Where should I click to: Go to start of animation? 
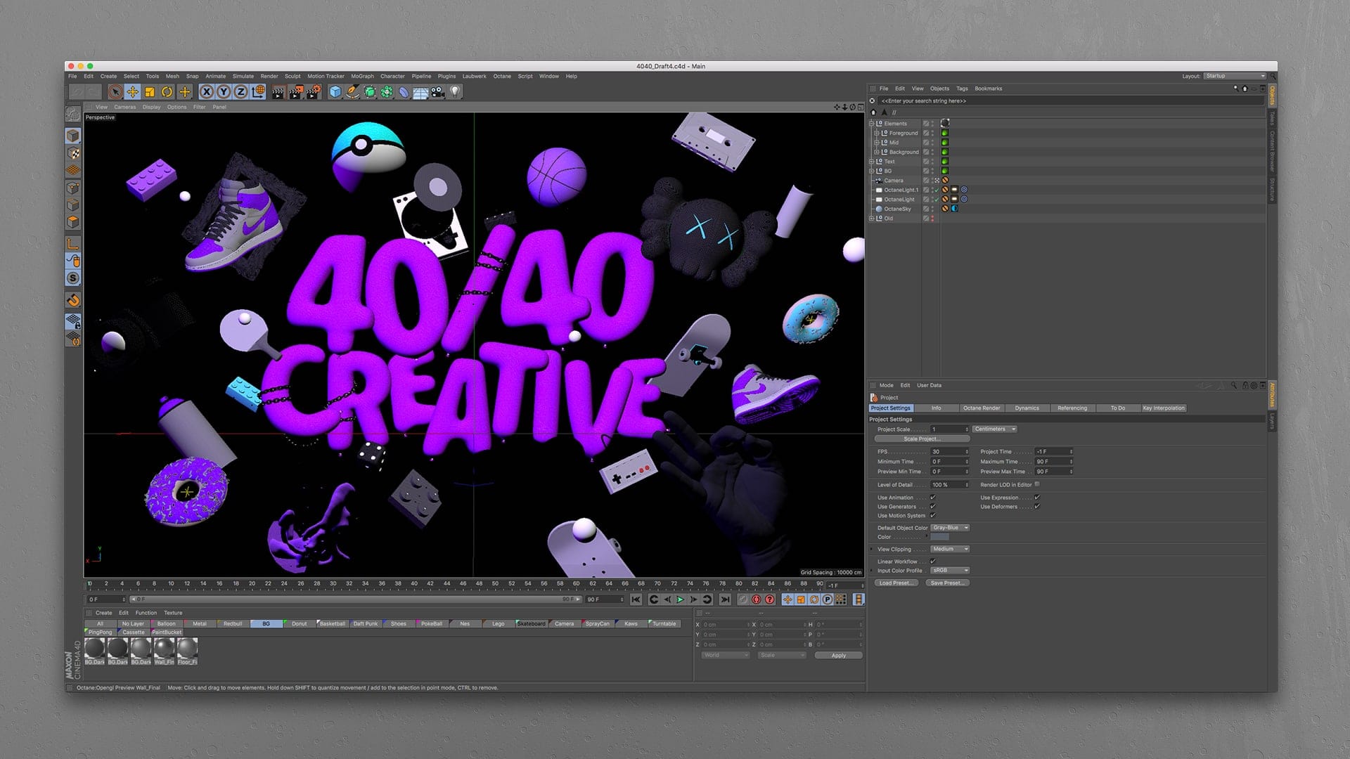coord(636,599)
